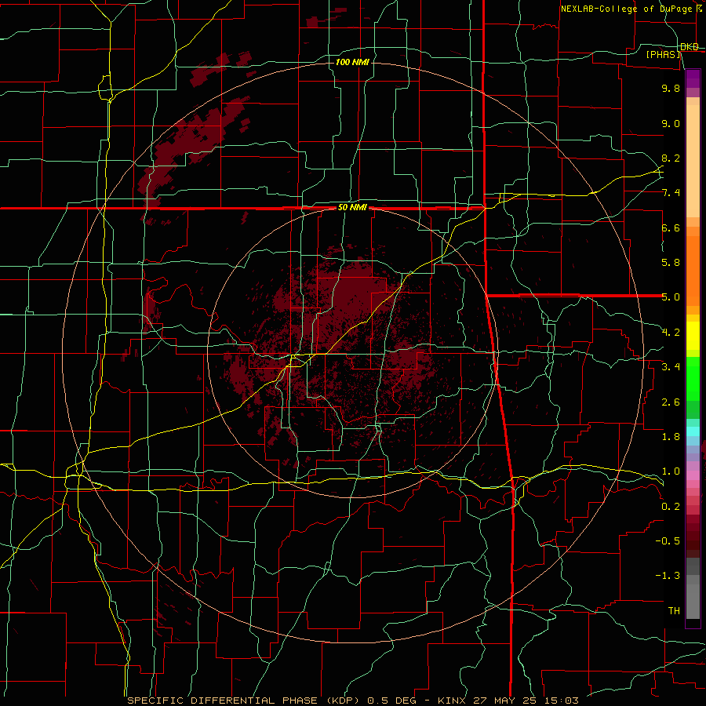Screen dimensions: 706x706
Task: Click the 2.6 legend value
Action: pyautogui.click(x=671, y=402)
